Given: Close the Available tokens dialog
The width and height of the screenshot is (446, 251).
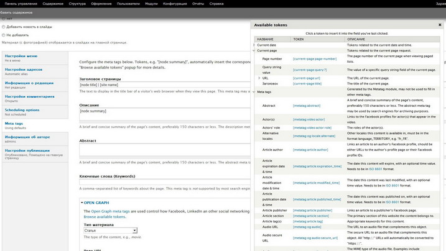Looking at the screenshot, I should pos(440,25).
